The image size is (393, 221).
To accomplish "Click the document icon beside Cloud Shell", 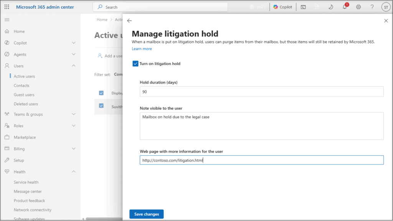I will (317, 7).
